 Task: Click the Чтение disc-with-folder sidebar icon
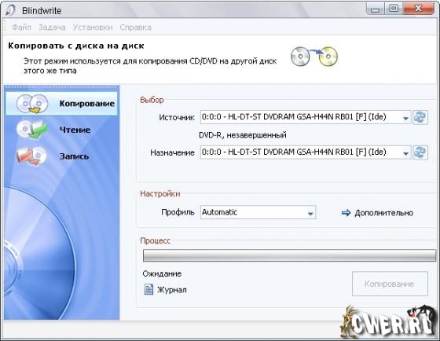tap(31, 130)
